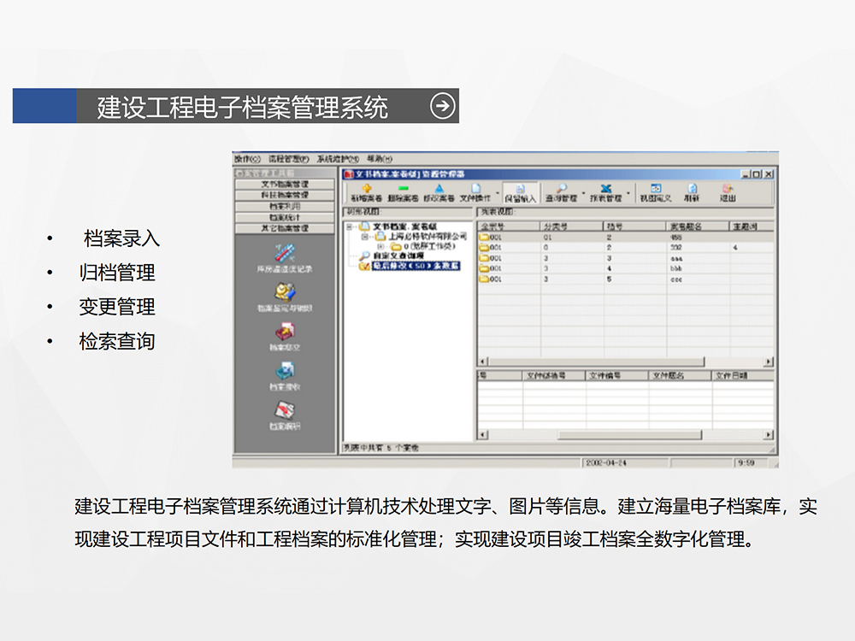The height and width of the screenshot is (641, 855).
Task: Click the 分类号 column header
Action: (571, 226)
